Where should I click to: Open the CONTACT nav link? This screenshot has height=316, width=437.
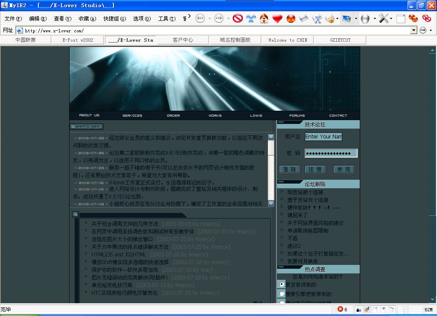pos(338,115)
